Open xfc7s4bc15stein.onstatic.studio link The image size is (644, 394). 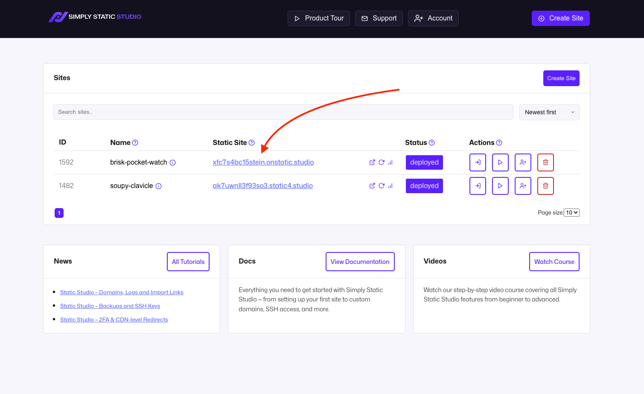[x=263, y=162]
